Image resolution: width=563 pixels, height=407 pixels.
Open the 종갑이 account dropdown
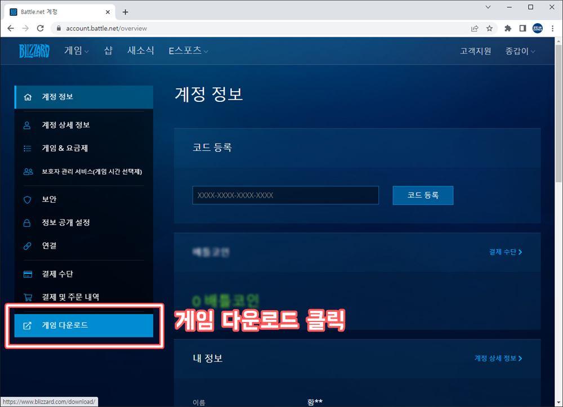(x=520, y=51)
